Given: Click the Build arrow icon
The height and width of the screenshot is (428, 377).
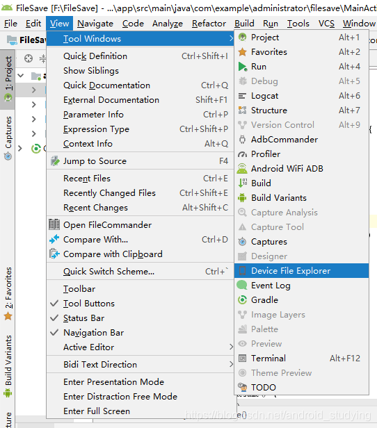Looking at the screenshot, I should click(242, 183).
